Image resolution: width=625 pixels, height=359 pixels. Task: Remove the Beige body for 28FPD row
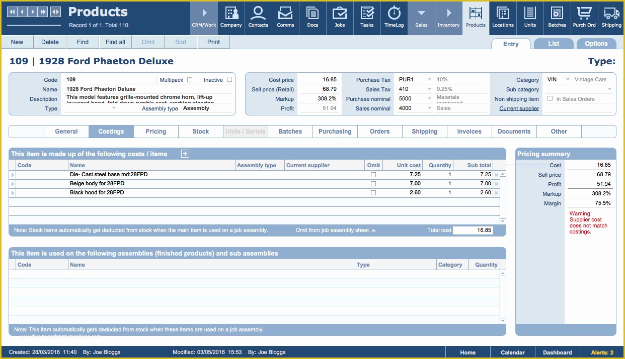coord(496,184)
